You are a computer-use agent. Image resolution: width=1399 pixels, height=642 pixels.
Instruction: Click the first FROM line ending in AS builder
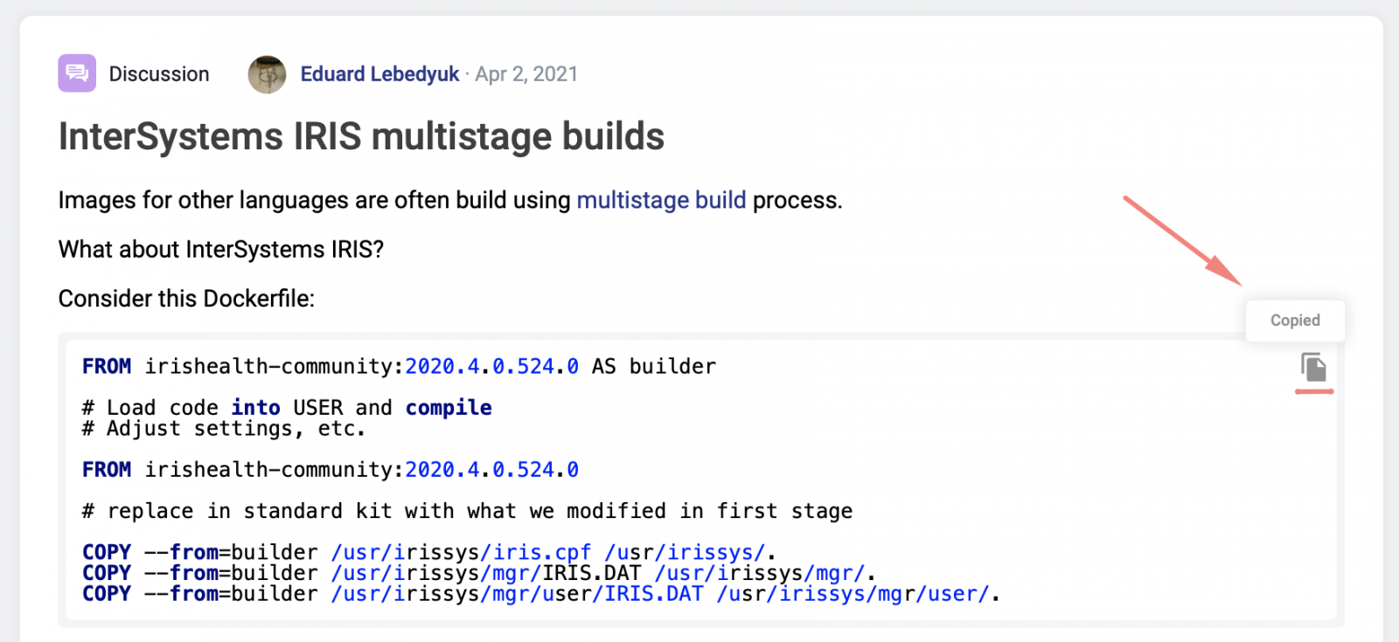pos(399,367)
